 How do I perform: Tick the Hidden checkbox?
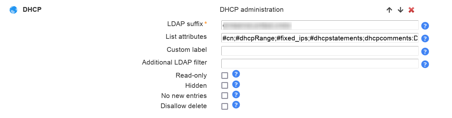pyautogui.click(x=225, y=86)
